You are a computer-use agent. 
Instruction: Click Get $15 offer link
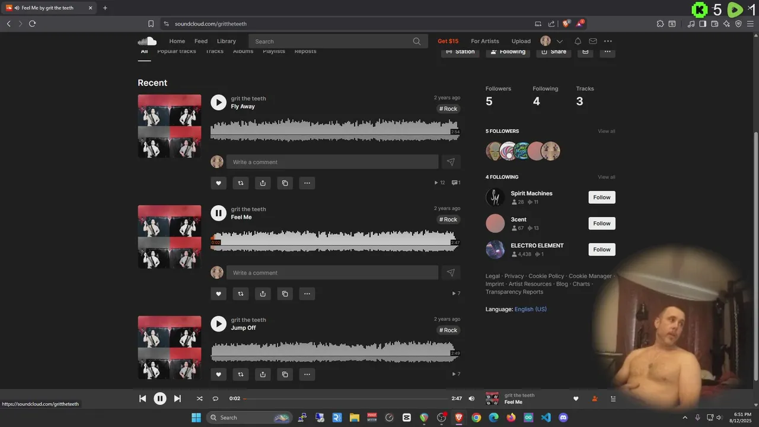448,41
